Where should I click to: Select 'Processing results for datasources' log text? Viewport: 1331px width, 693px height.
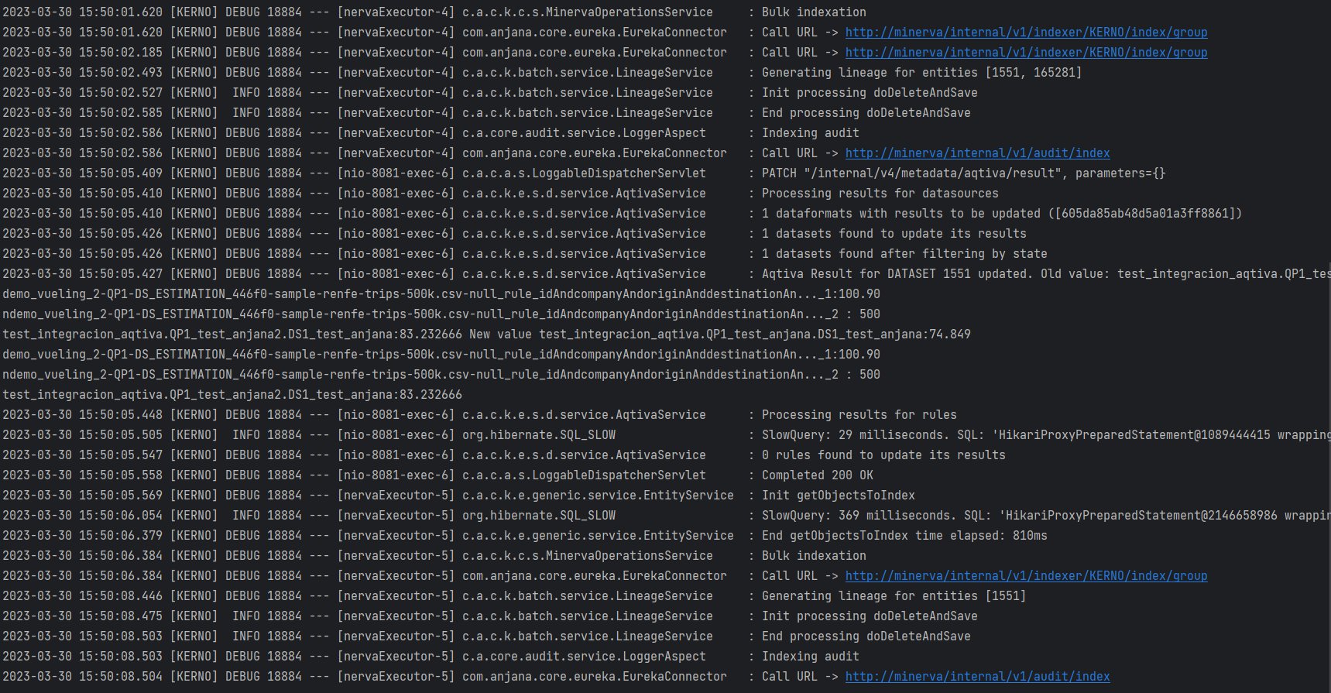880,194
